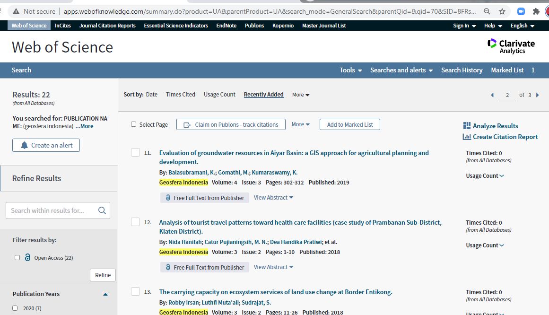Screen dimensions: 549x315
Task: Select the Web of Science tab
Action: click(x=29, y=26)
